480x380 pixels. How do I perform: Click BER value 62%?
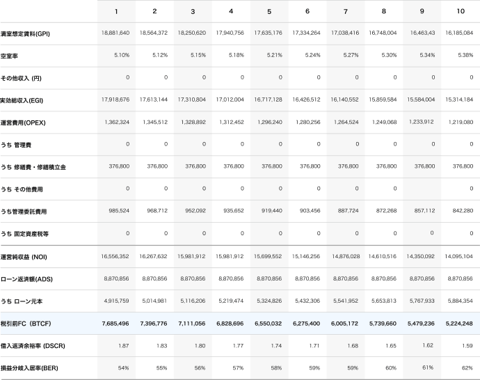[467, 368]
